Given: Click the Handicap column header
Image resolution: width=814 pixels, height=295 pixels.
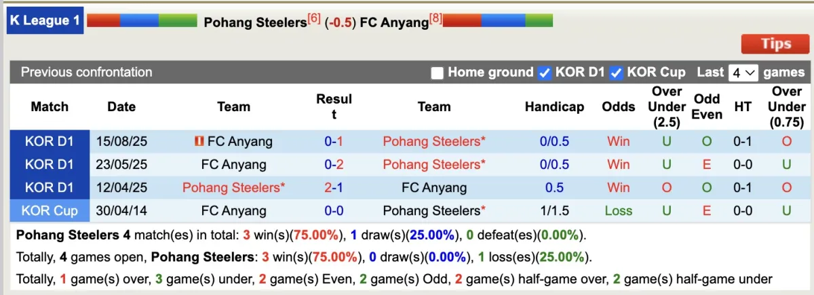Looking at the screenshot, I should [554, 106].
